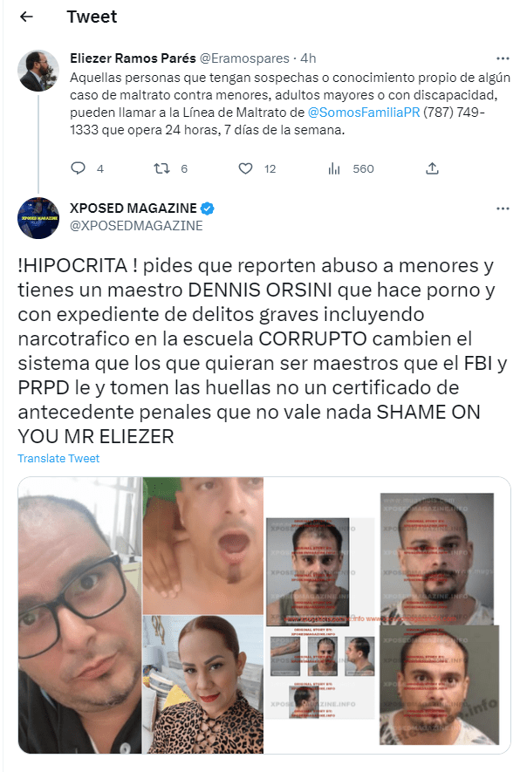Click the blue verified badge icon
This screenshot has height=772, width=520.
[208, 208]
